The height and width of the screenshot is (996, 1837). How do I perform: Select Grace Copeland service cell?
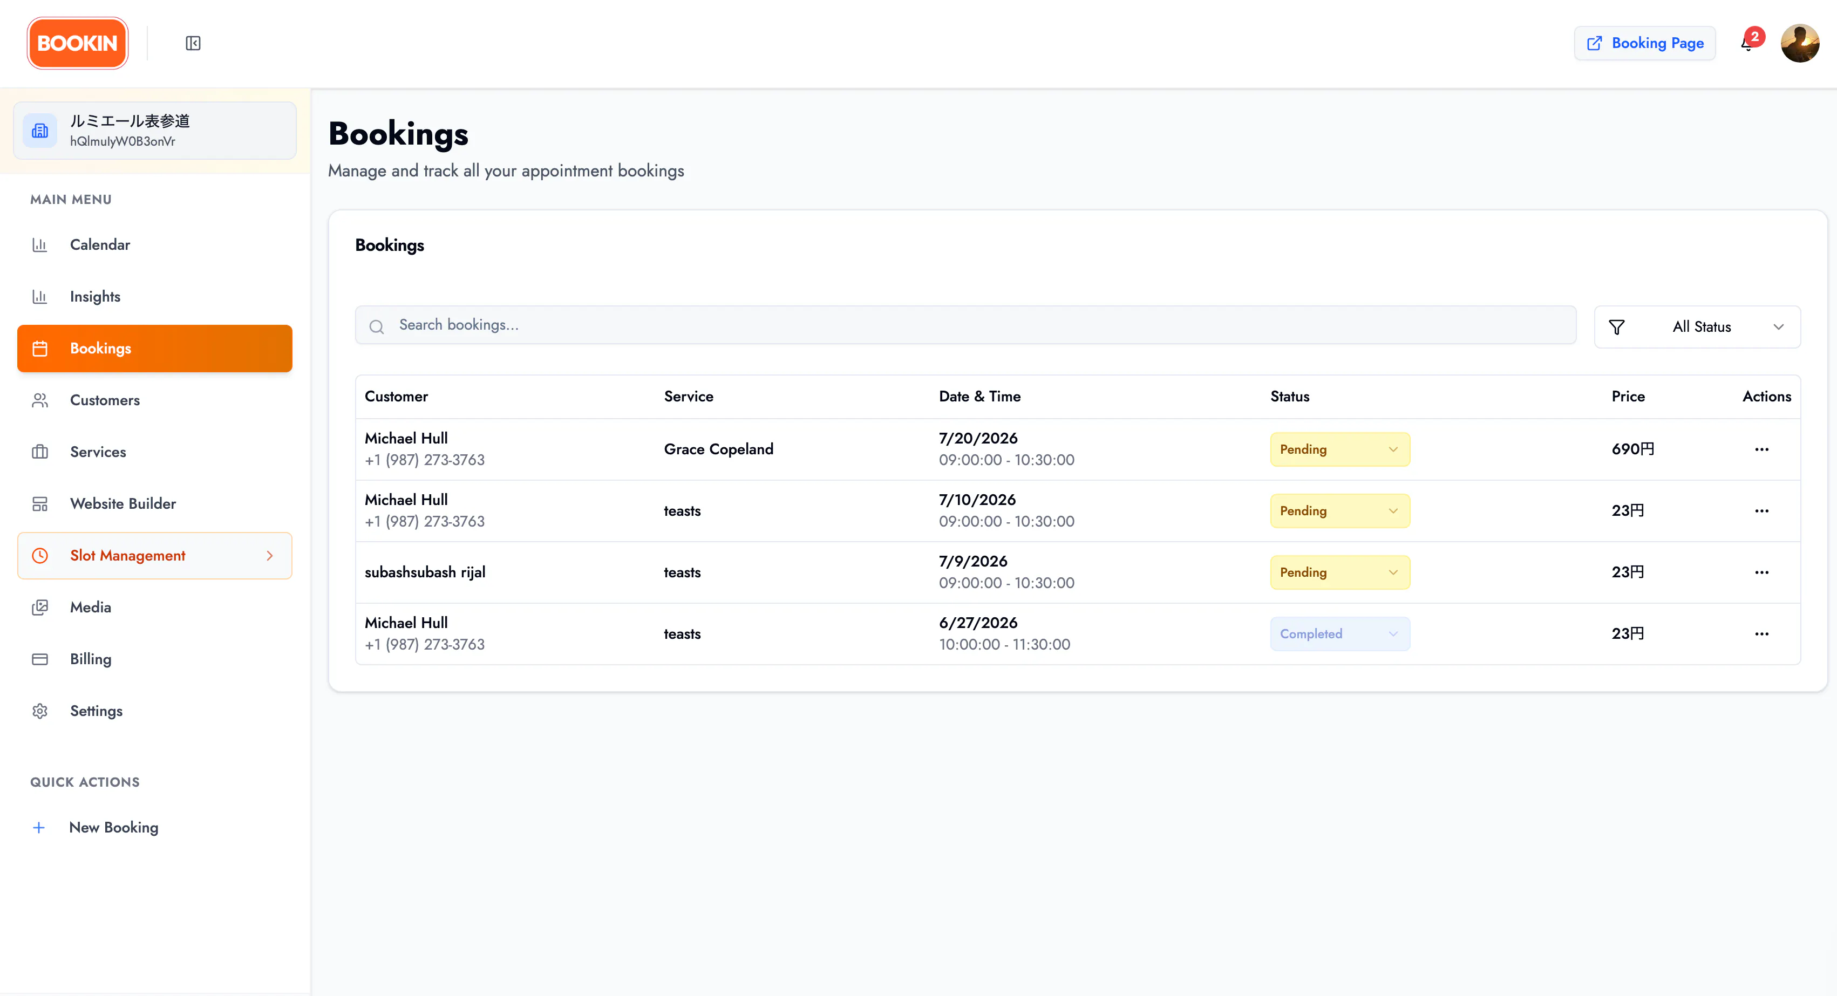tap(718, 449)
